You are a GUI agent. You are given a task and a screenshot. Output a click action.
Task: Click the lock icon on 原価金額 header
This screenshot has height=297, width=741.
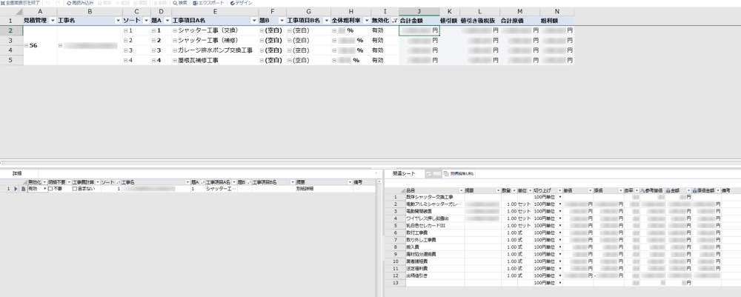(695, 190)
